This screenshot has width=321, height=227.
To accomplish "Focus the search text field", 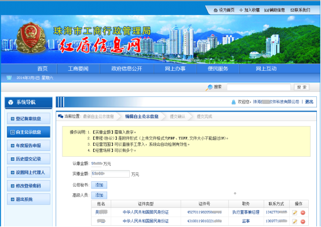I will [x=258, y=87].
